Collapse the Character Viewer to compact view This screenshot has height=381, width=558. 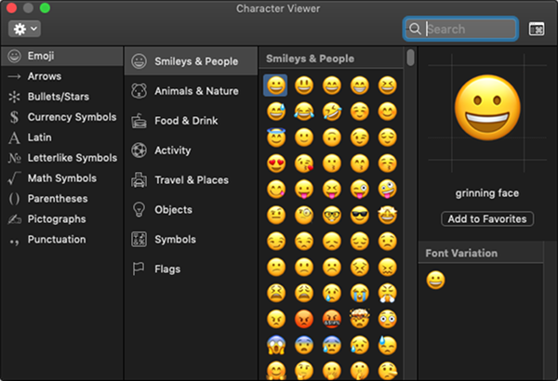537,29
